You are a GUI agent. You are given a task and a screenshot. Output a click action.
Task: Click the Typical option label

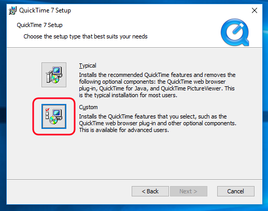[88, 65]
